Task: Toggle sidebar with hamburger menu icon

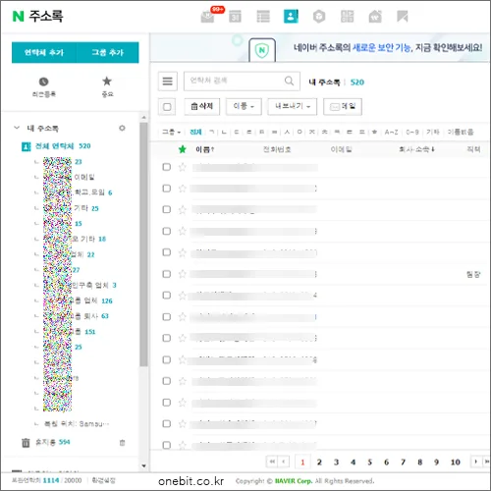Action: tap(168, 81)
